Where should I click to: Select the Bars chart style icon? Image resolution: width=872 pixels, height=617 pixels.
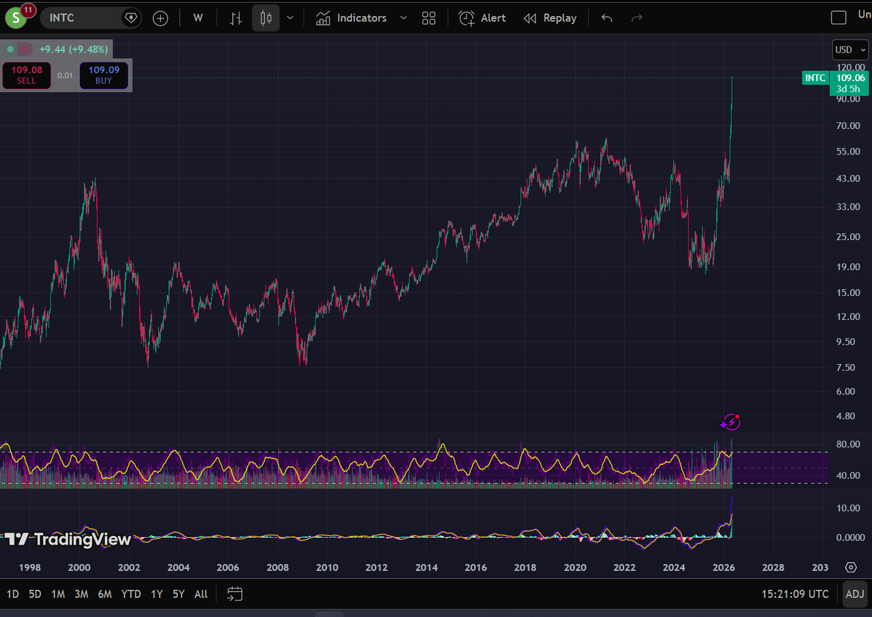tap(236, 18)
